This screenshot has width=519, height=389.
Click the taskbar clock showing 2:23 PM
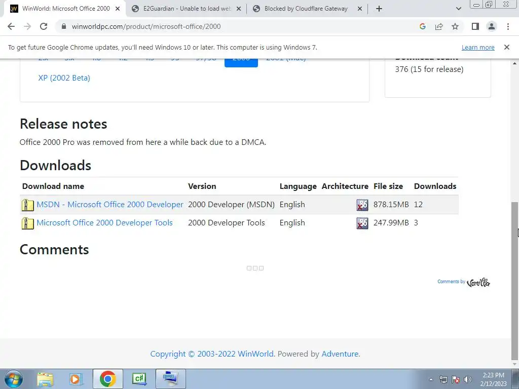coord(493,379)
